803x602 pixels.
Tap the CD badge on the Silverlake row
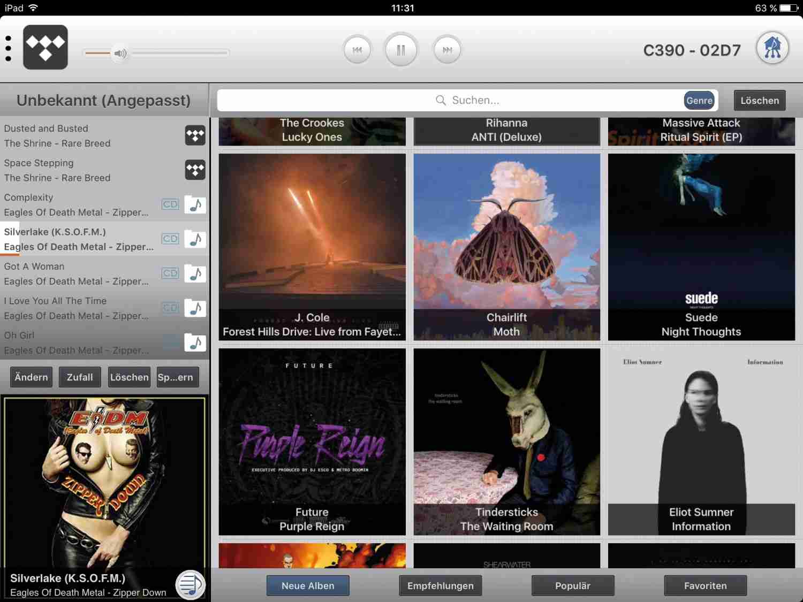point(170,239)
